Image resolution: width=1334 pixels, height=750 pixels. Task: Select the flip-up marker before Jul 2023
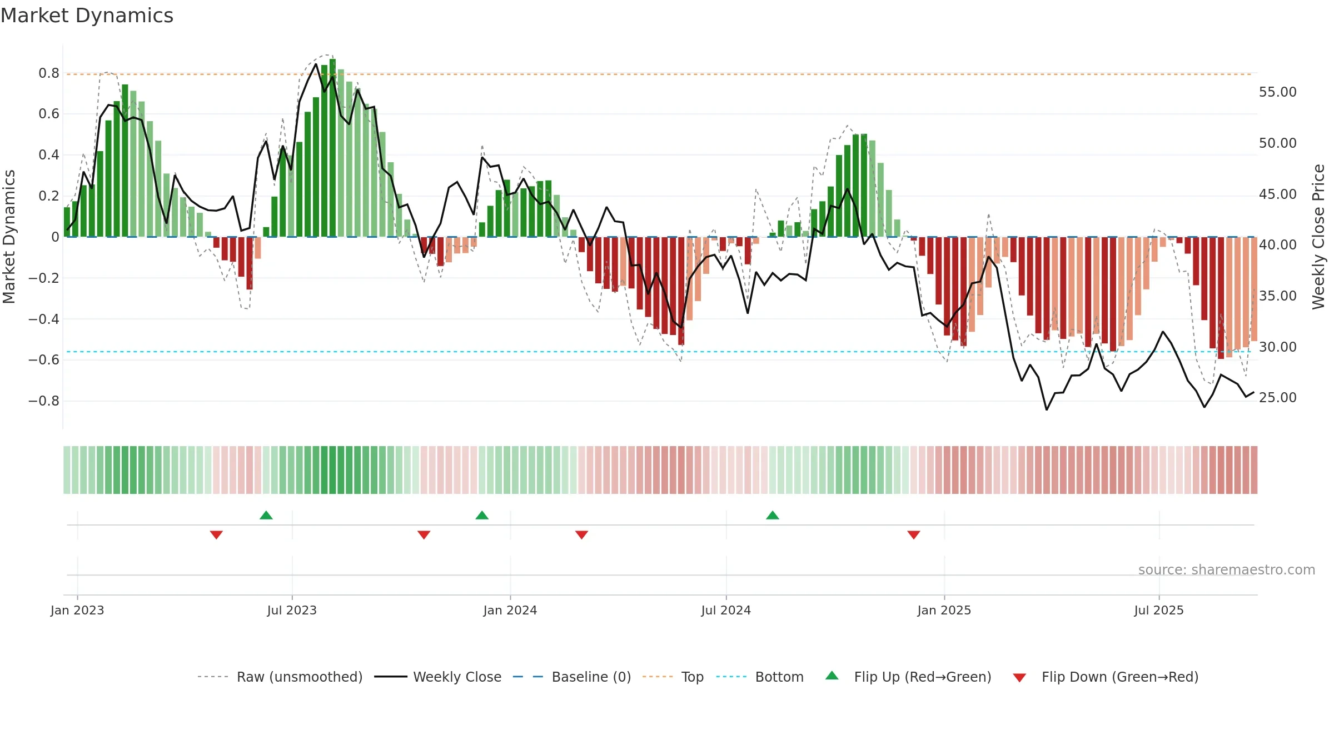(x=266, y=515)
